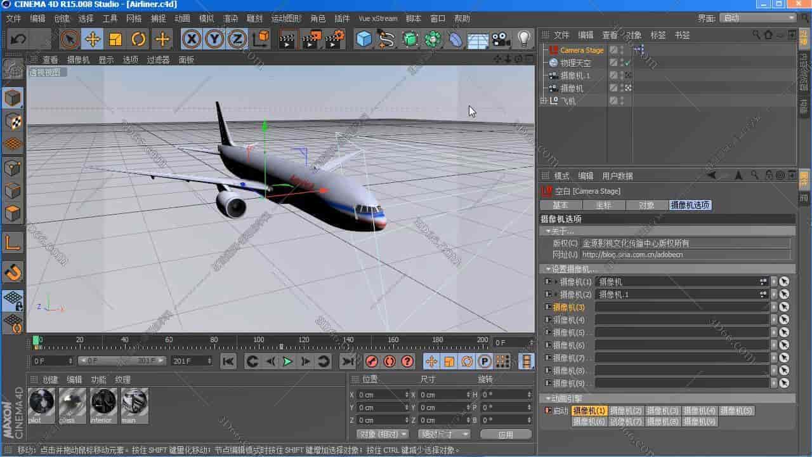Click the 摄像机(2) animation engine button
This screenshot has width=812, height=457.
(626, 411)
